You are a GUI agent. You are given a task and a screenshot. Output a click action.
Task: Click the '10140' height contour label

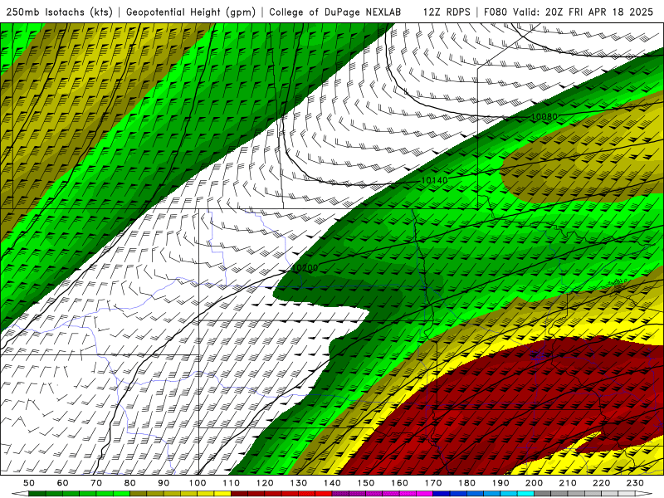coord(434,180)
